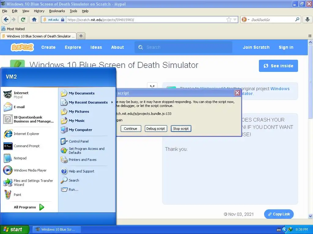
Task: Click the Mypal taskbar window button
Action: tap(57, 229)
